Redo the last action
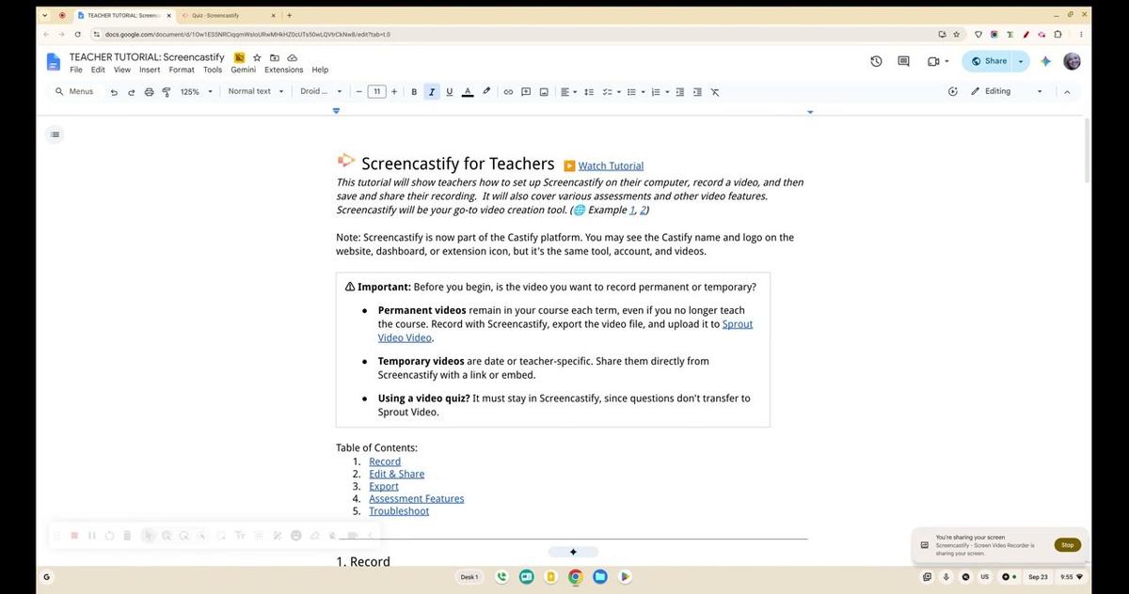The image size is (1129, 594). (131, 92)
